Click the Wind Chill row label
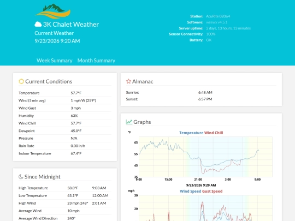Viewport: 295px width, 221px height. [x=27, y=123]
